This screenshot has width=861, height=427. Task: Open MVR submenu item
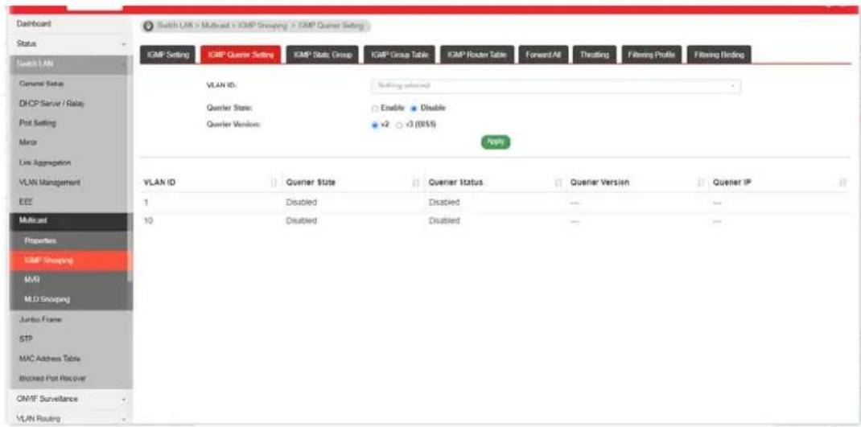pyautogui.click(x=68, y=280)
